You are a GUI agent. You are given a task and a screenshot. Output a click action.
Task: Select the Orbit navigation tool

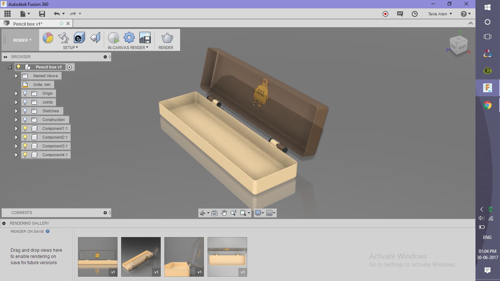[202, 213]
